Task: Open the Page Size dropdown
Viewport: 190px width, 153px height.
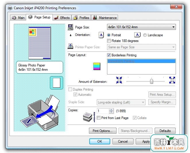Action: click(x=141, y=27)
